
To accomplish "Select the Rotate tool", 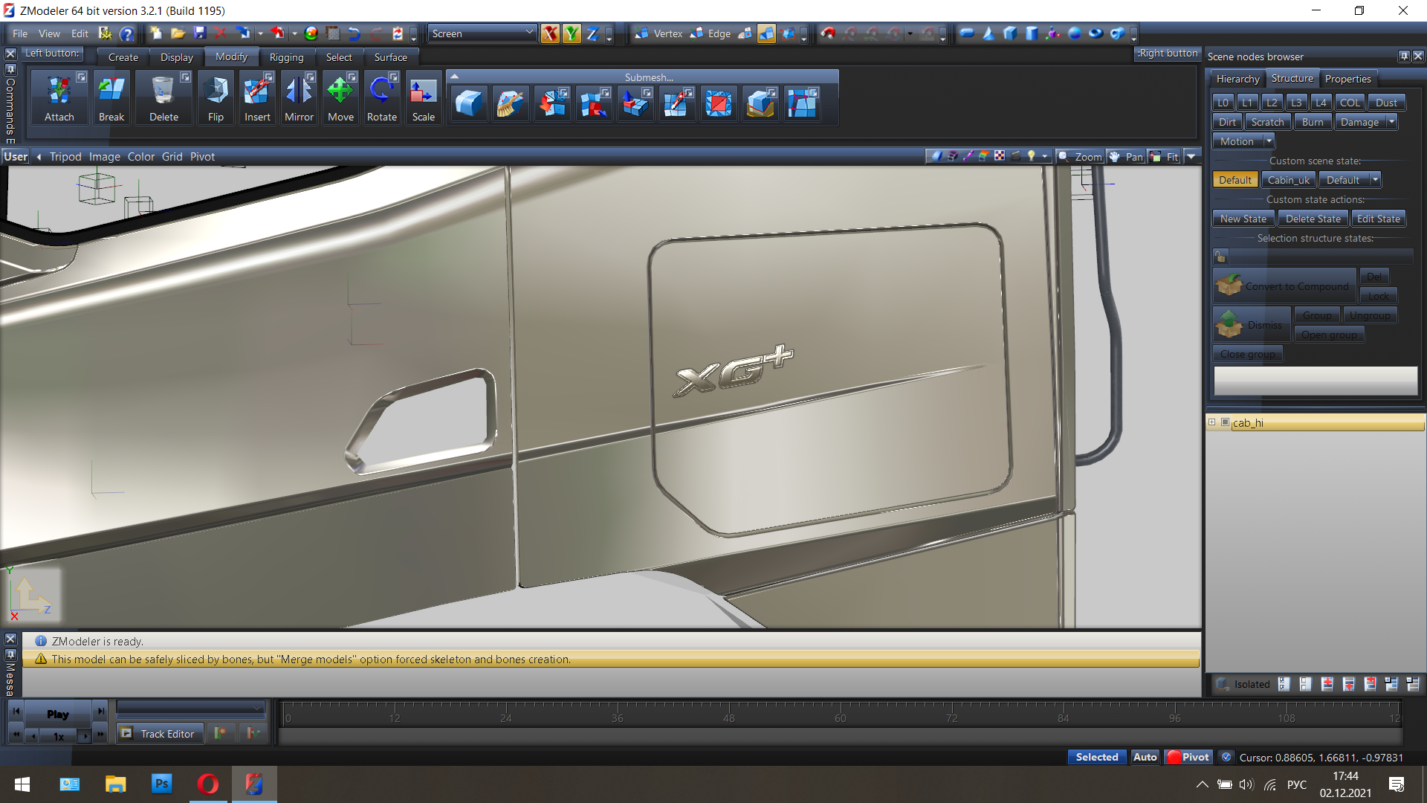I will (382, 97).
